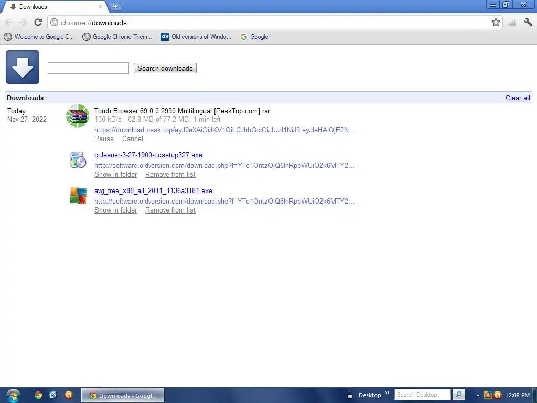The image size is (537, 403).
Task: Open the Old versions of Windows bookmark
Action: [196, 37]
